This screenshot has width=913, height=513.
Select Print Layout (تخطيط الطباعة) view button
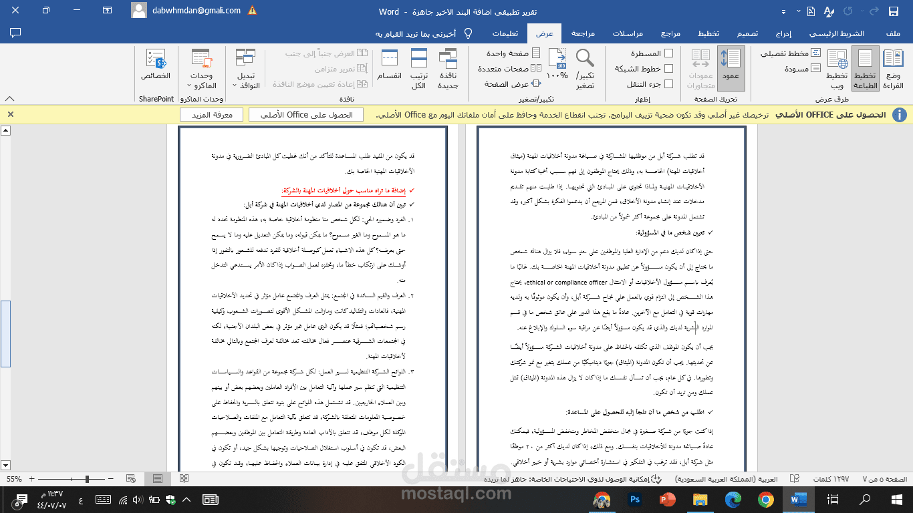(x=865, y=69)
